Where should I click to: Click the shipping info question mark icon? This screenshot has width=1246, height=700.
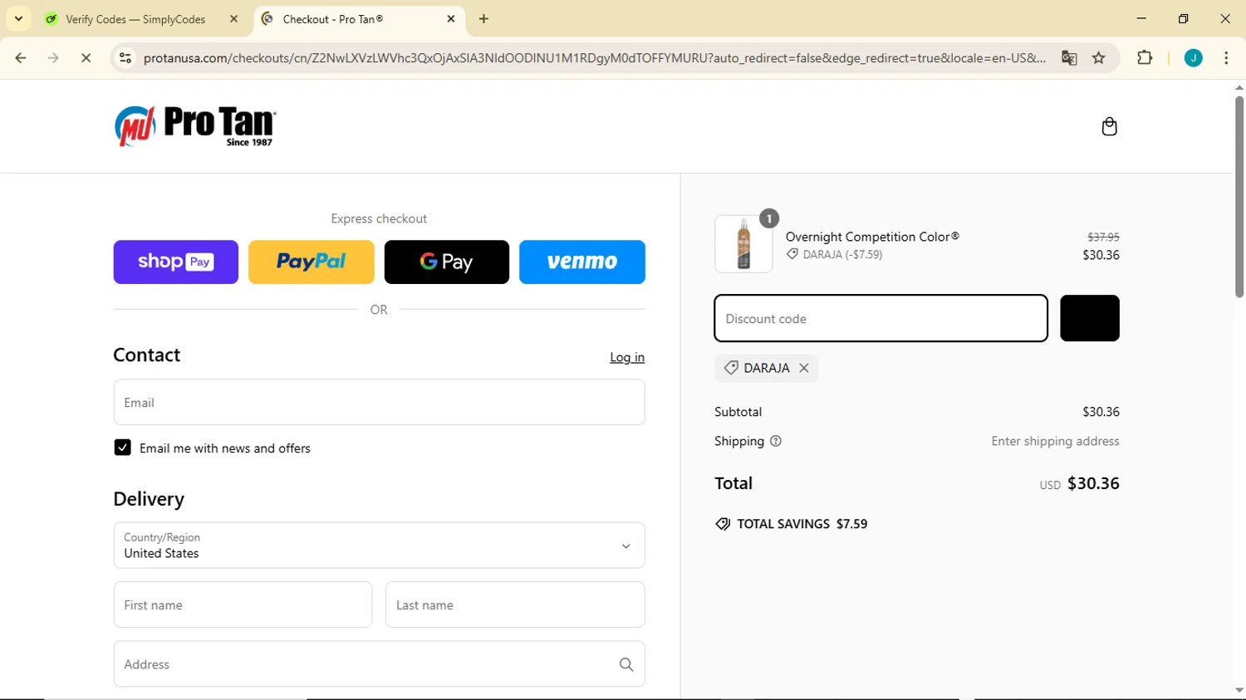click(776, 441)
